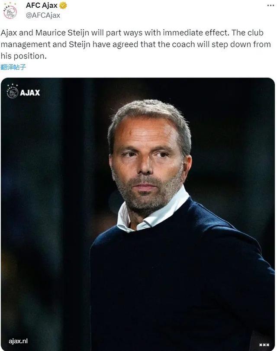Open the AFC Ajax display name
277x351 pixels.
click(42, 5)
